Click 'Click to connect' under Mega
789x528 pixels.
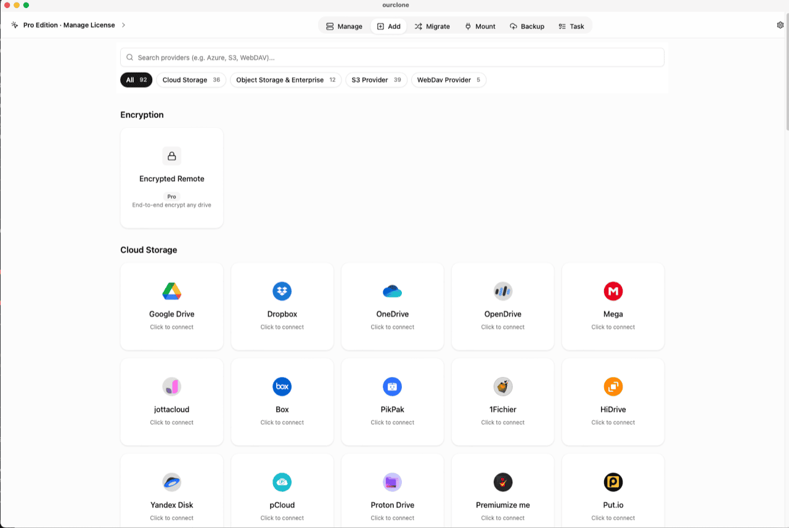(613, 327)
